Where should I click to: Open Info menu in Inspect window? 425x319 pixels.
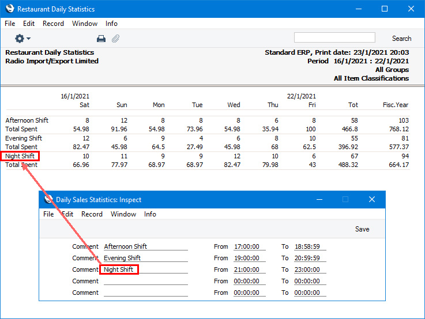click(x=150, y=214)
